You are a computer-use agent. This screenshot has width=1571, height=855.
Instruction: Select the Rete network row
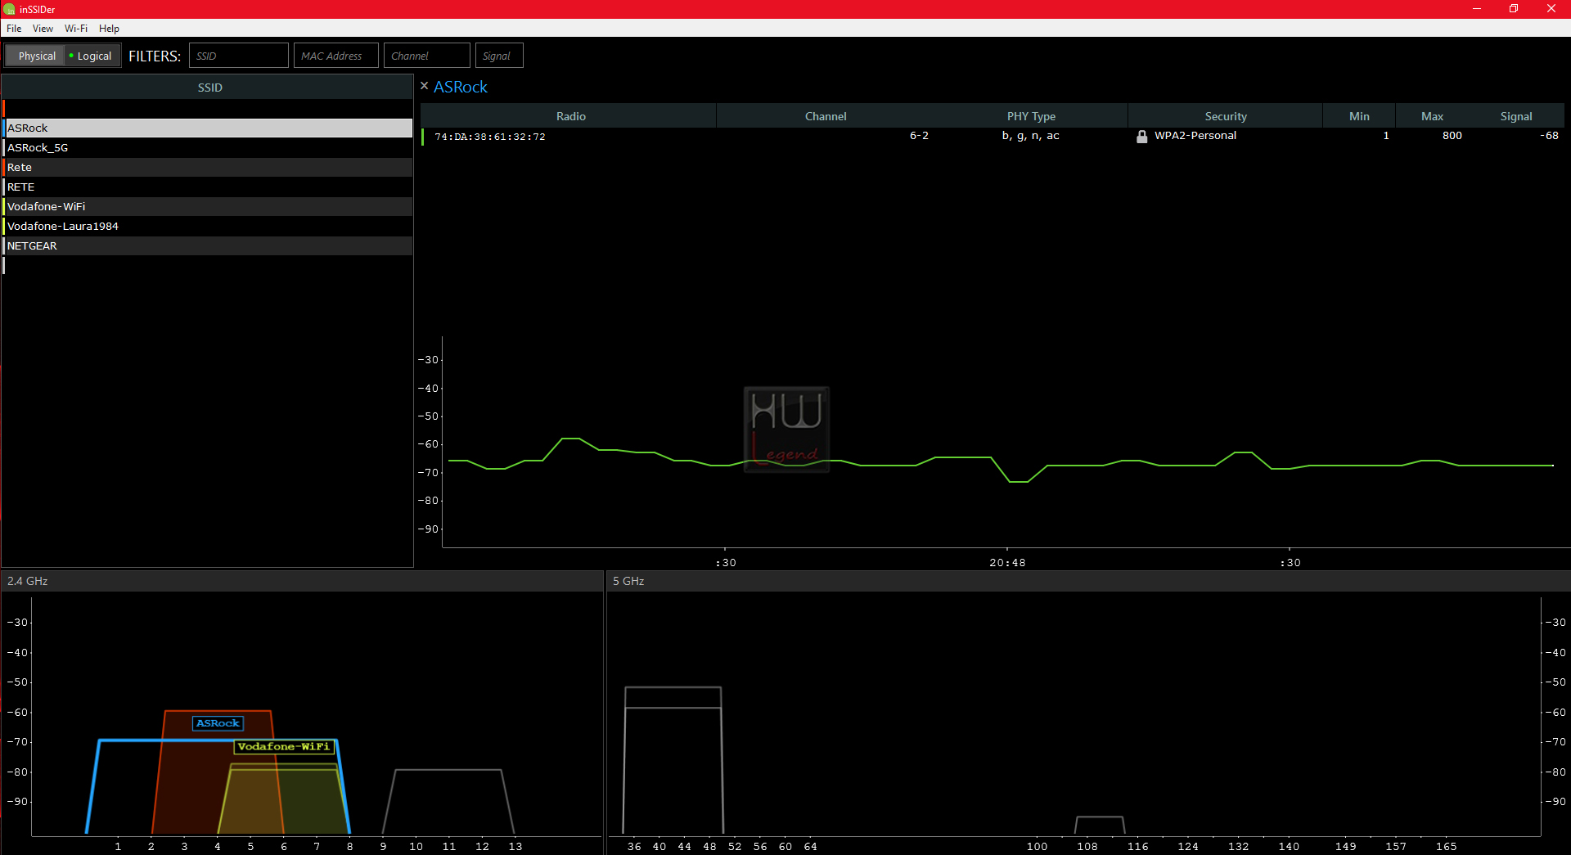click(x=209, y=167)
